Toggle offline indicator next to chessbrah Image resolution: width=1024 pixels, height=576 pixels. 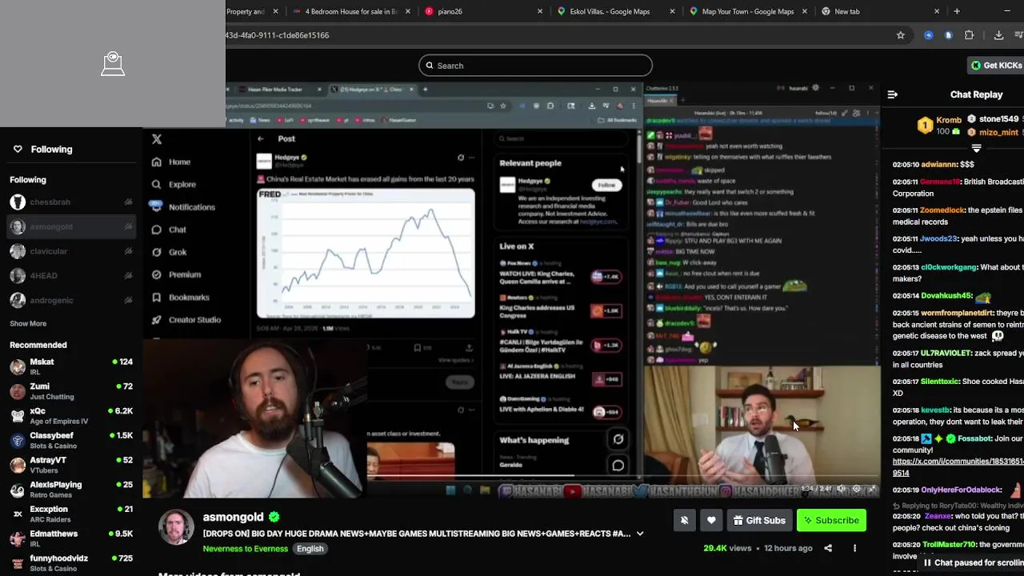click(x=128, y=202)
